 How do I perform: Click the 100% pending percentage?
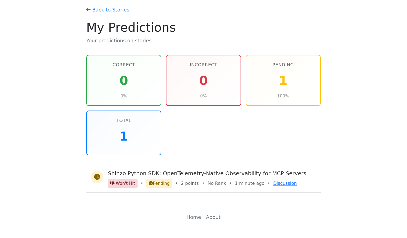pyautogui.click(x=283, y=96)
